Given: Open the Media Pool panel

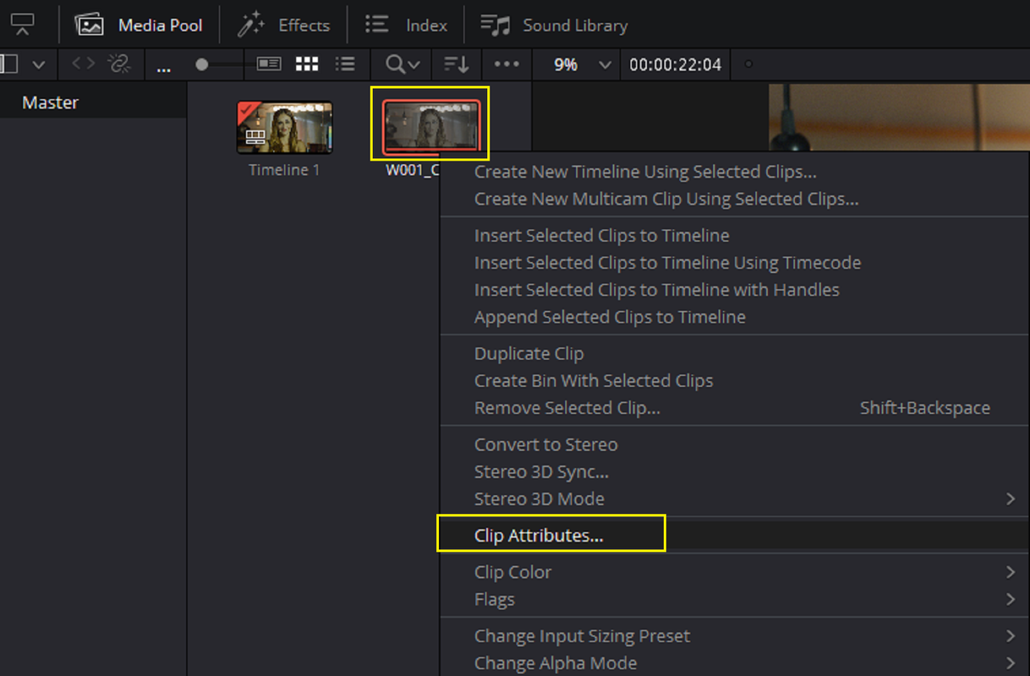Looking at the screenshot, I should tap(140, 25).
